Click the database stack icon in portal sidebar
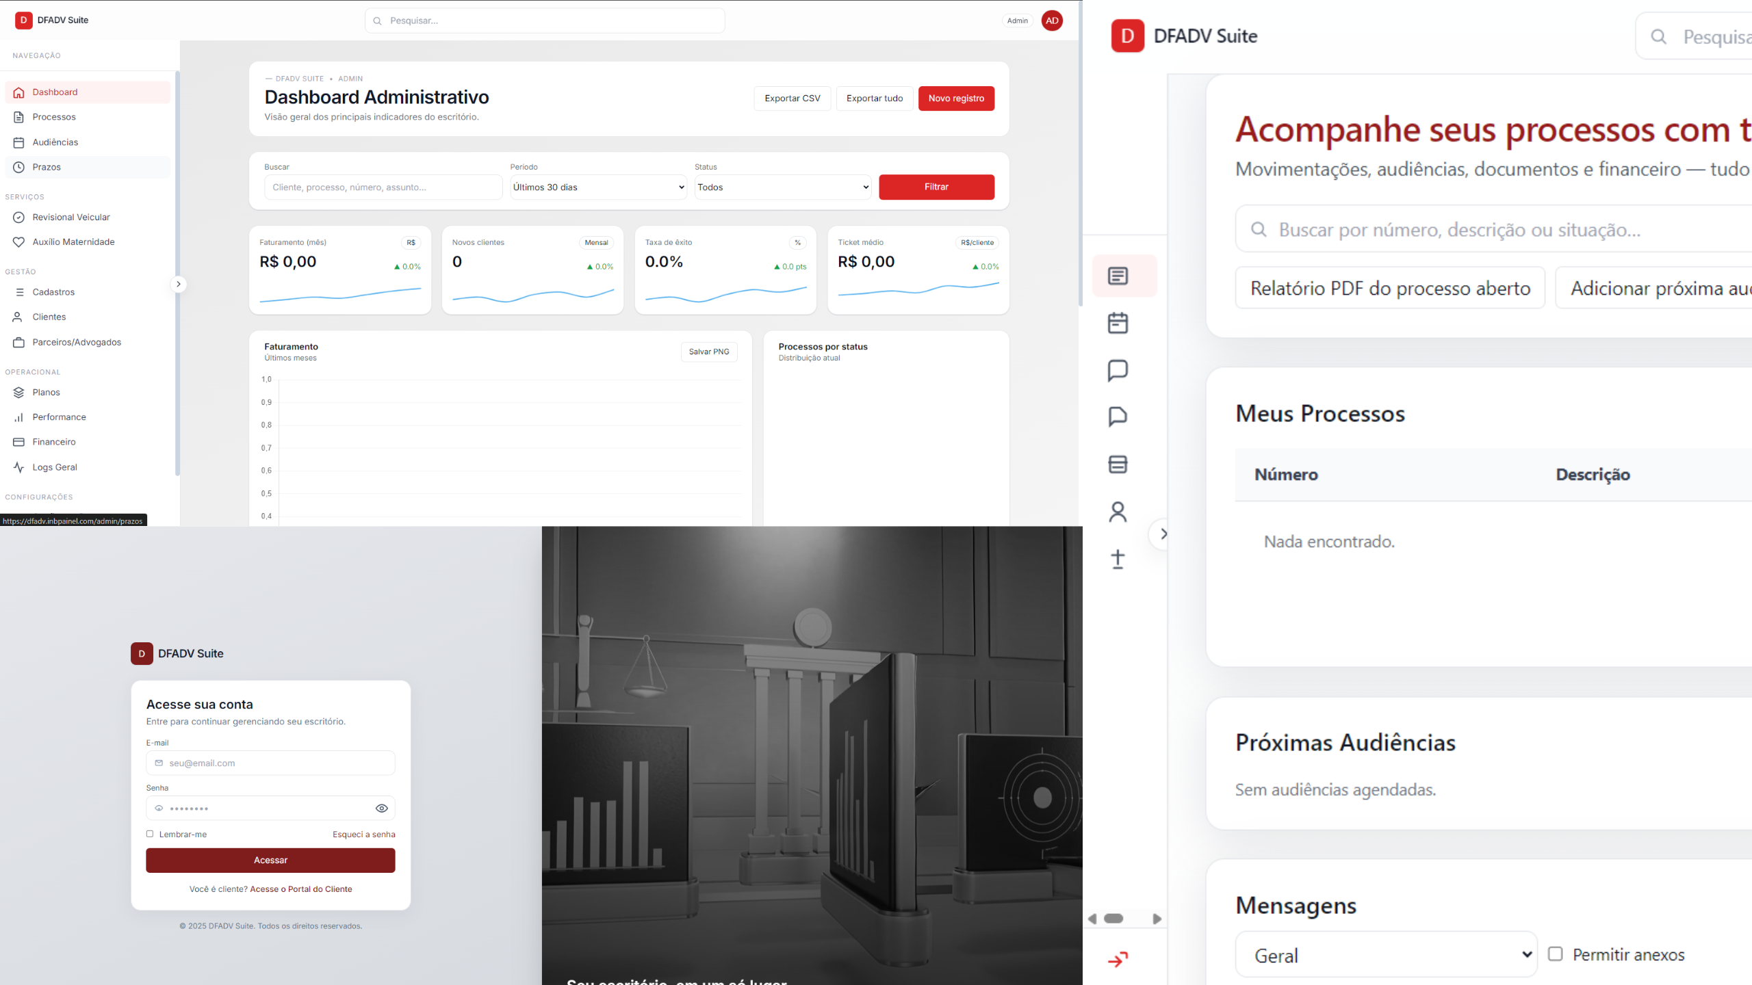The width and height of the screenshot is (1752, 985). 1118,464
